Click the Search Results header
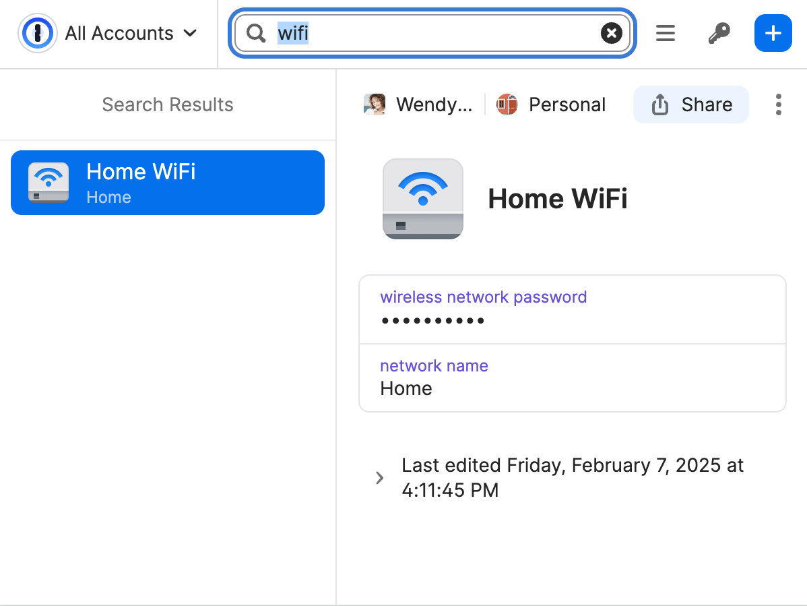Image resolution: width=807 pixels, height=606 pixels. click(168, 104)
